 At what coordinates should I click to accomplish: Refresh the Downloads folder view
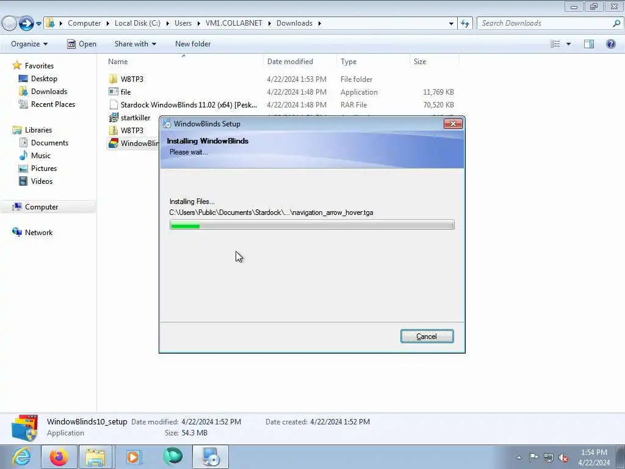point(464,24)
